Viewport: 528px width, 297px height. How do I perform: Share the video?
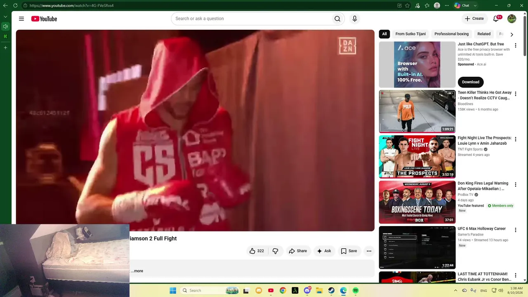coord(298,251)
